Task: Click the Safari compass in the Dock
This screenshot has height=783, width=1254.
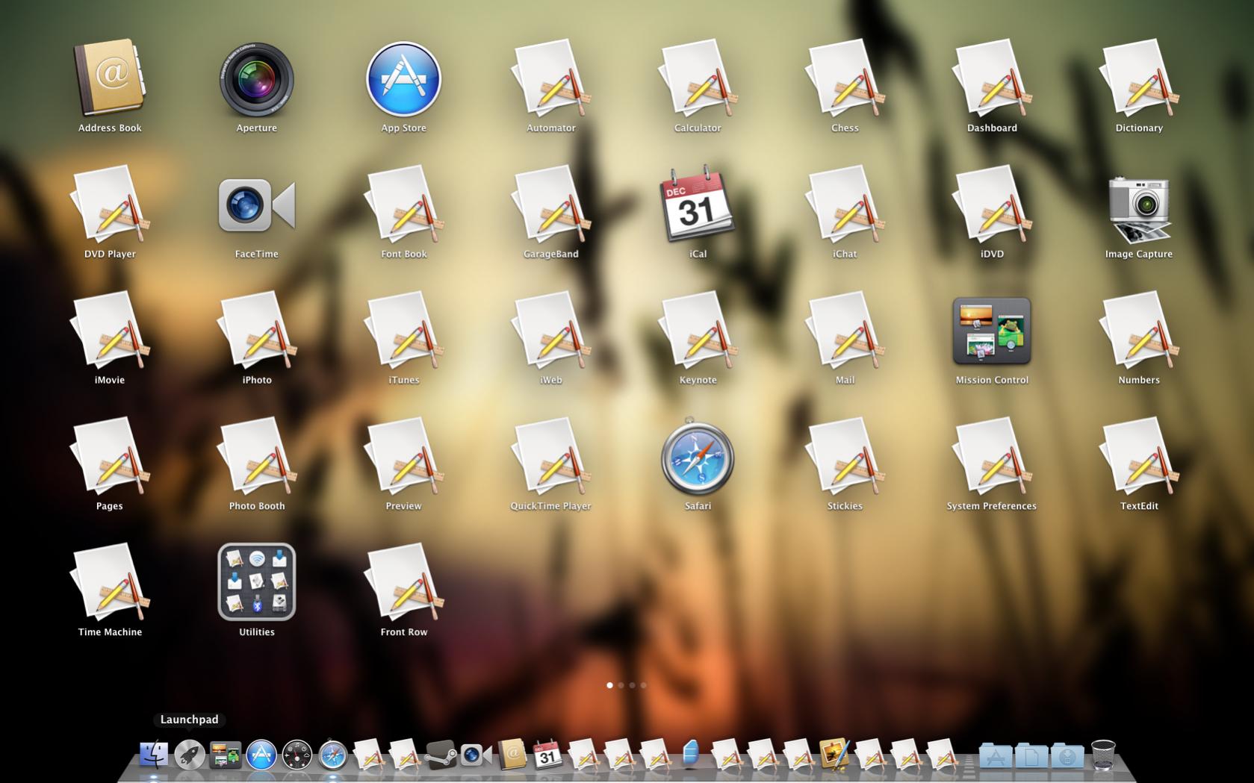Action: coord(333,755)
